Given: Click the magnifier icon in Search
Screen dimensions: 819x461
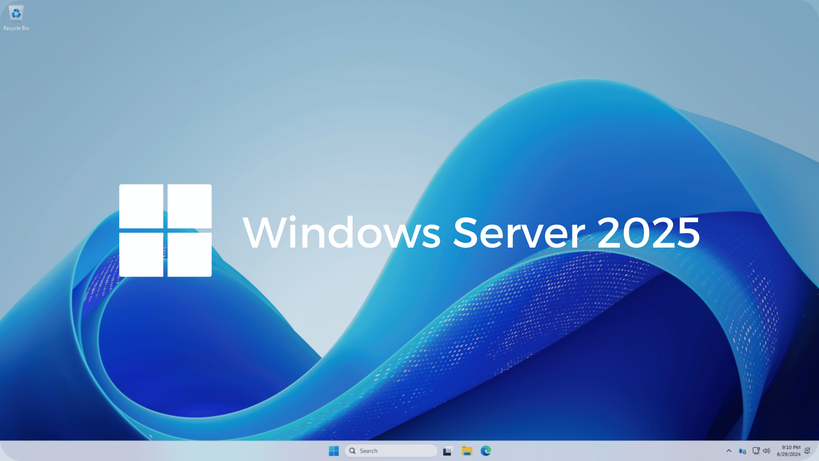Looking at the screenshot, I should pyautogui.click(x=352, y=451).
